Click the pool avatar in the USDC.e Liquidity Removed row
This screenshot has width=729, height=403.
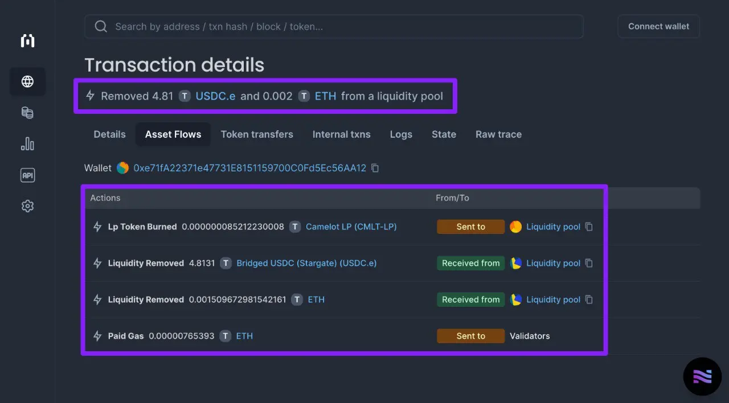click(x=515, y=263)
